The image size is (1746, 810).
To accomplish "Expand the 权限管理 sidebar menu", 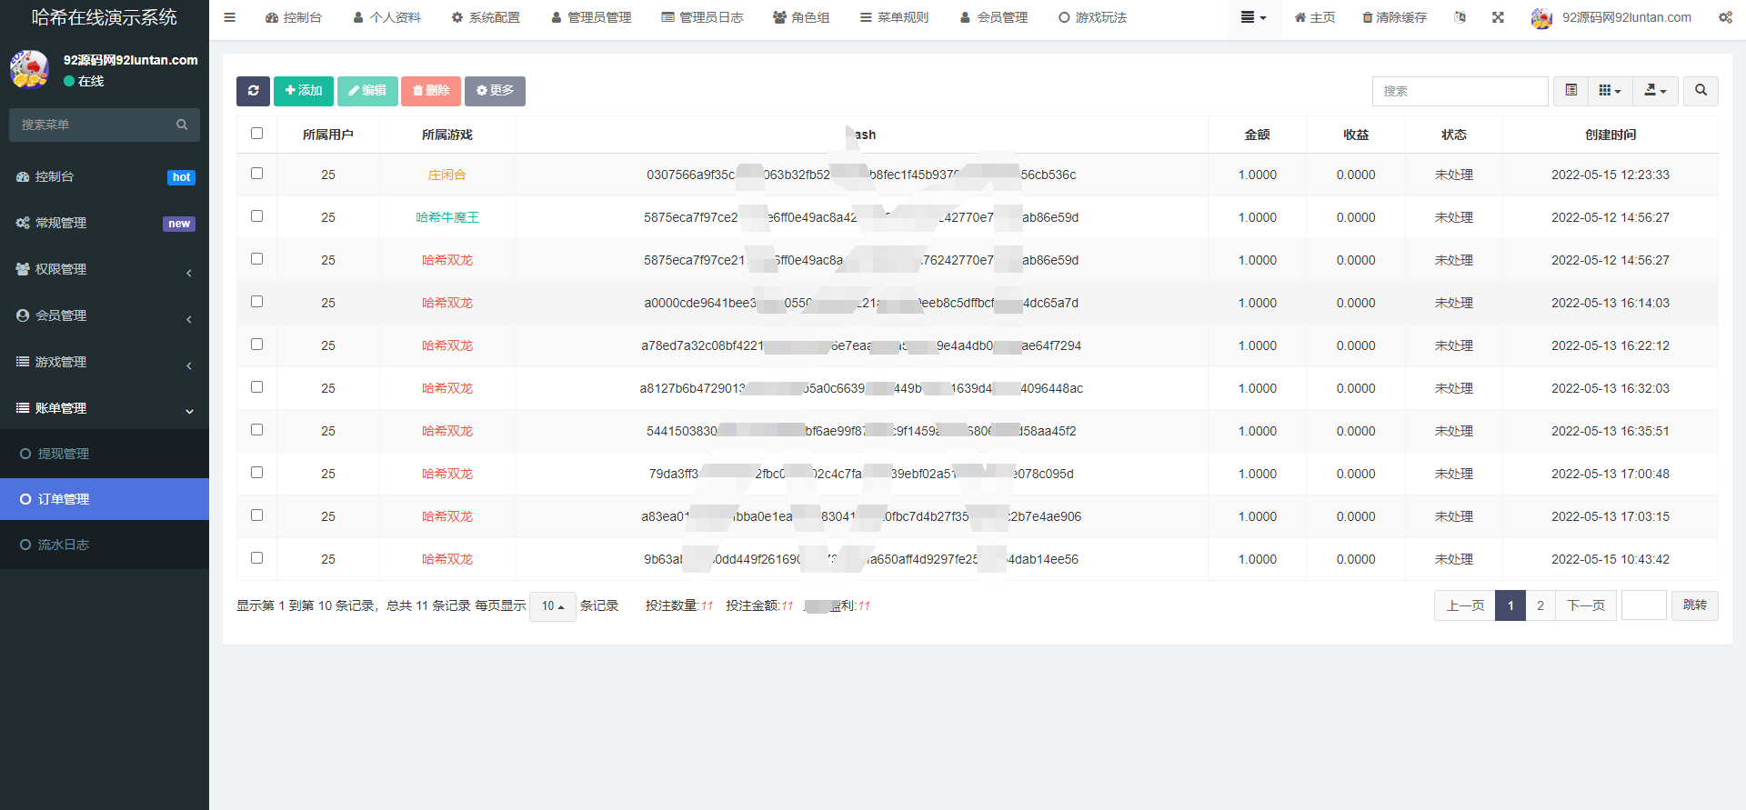I will (105, 269).
